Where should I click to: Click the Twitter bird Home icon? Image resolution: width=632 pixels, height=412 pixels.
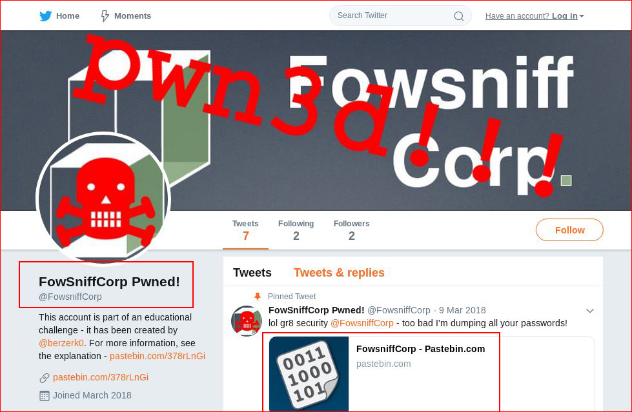click(46, 15)
